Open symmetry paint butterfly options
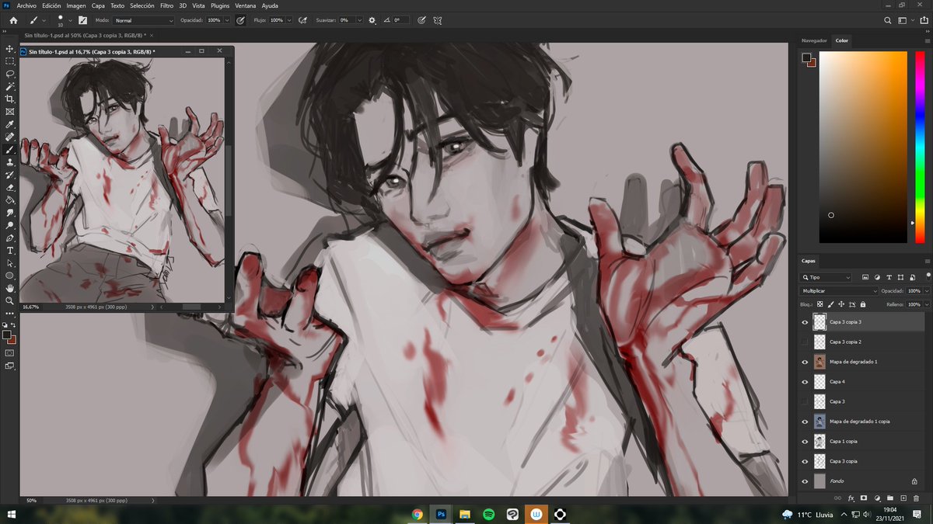The width and height of the screenshot is (933, 524). coord(438,20)
